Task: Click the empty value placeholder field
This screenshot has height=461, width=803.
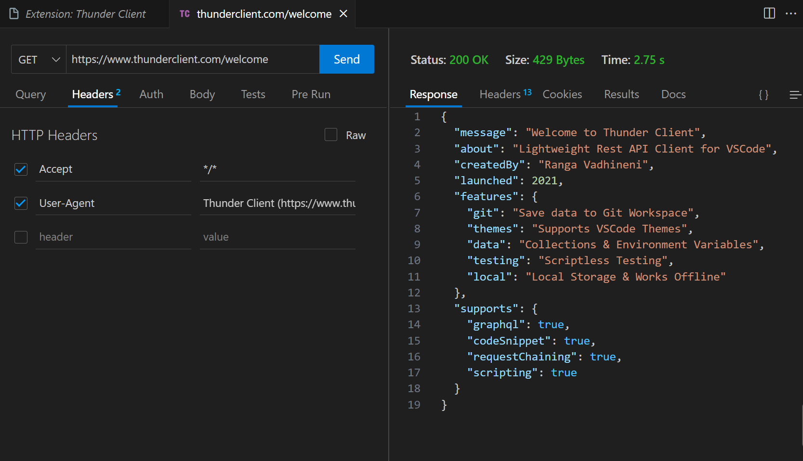Action: click(277, 237)
